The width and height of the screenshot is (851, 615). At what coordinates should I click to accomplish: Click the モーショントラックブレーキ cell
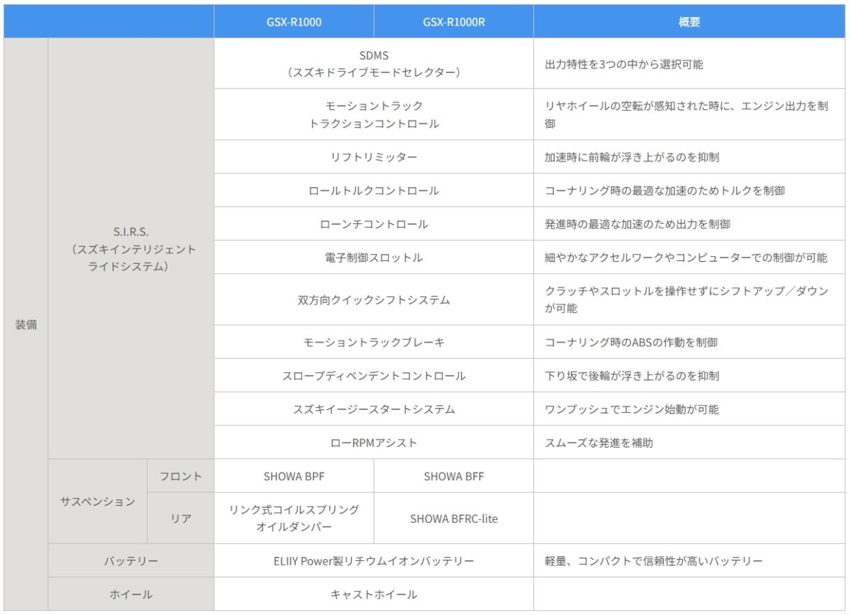(x=374, y=342)
